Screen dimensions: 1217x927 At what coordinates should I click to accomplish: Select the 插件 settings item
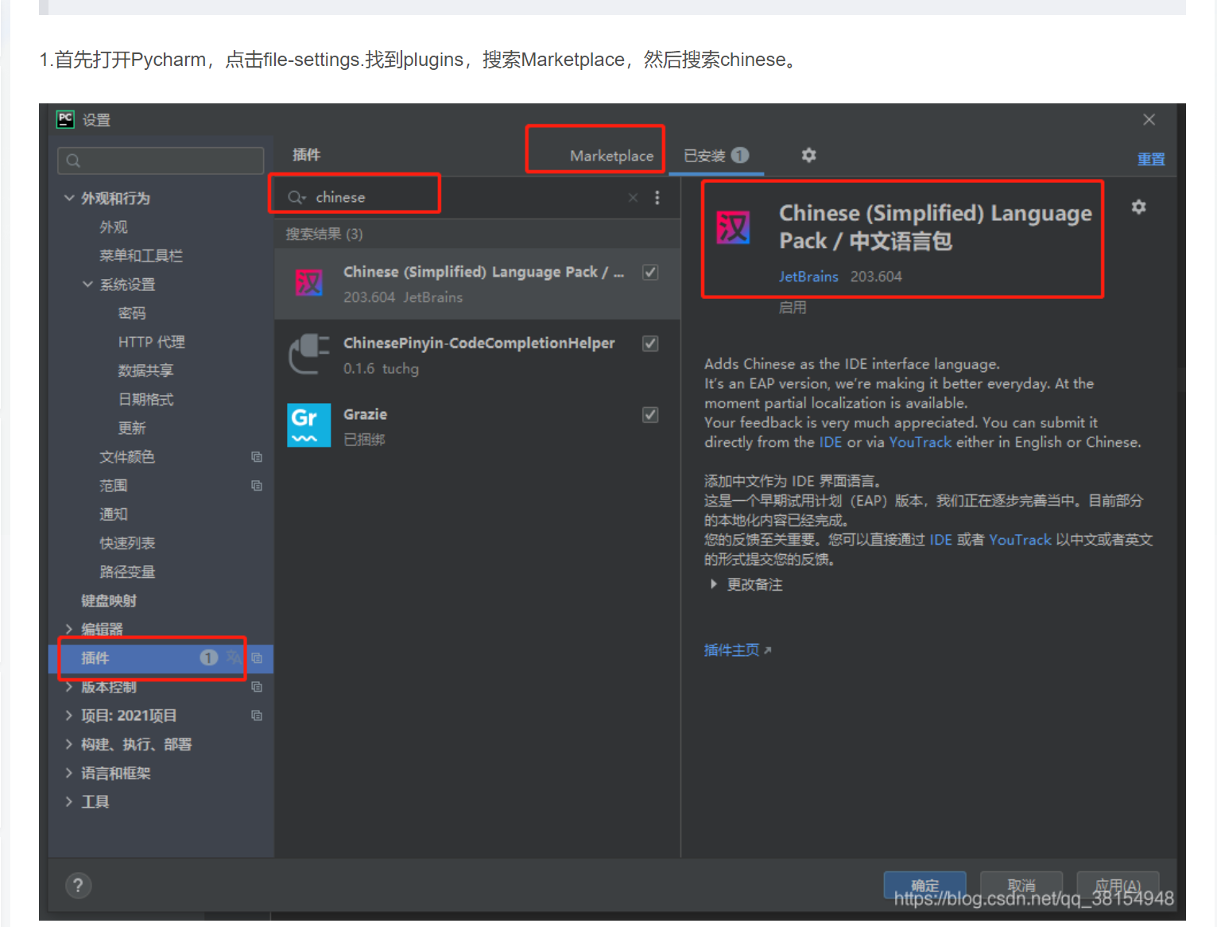(x=161, y=657)
